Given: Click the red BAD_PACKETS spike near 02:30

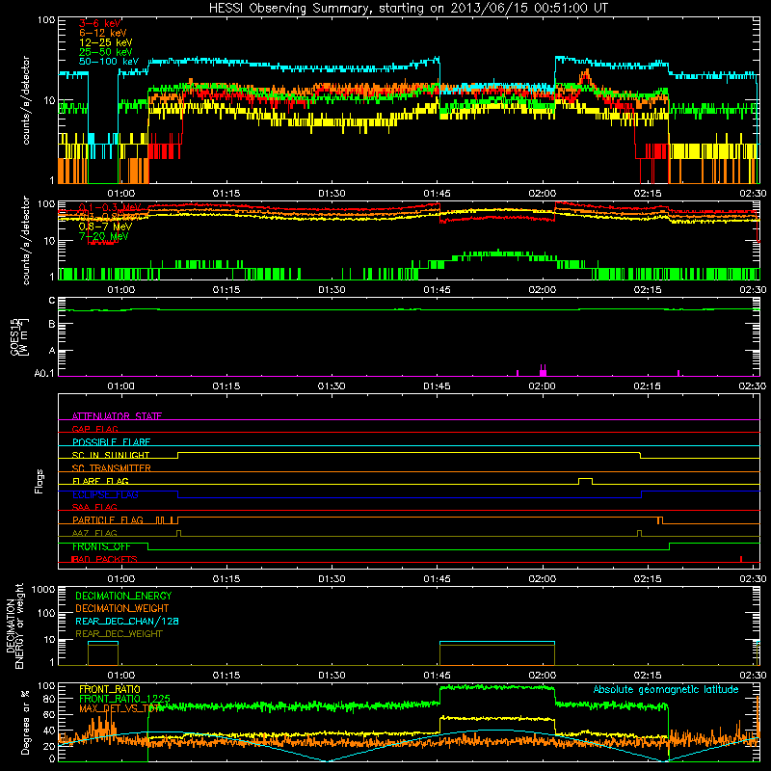Looking at the screenshot, I should [741, 559].
